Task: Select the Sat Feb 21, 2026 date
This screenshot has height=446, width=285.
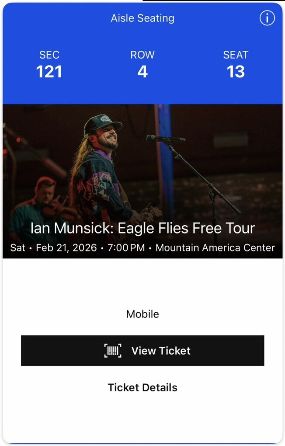Action: [53, 248]
